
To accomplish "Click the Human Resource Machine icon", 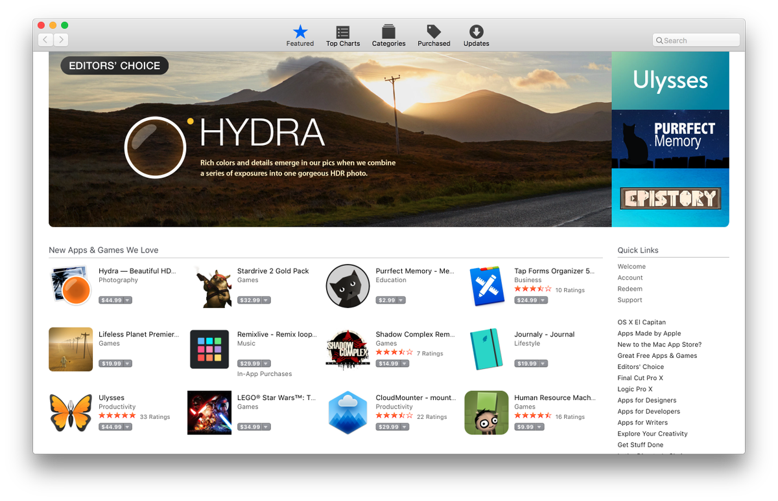I will pyautogui.click(x=486, y=412).
